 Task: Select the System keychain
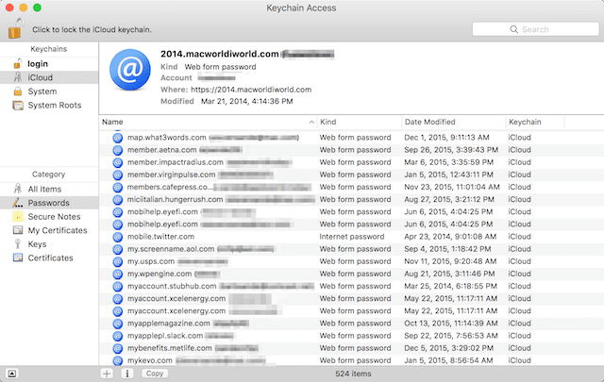pos(42,91)
